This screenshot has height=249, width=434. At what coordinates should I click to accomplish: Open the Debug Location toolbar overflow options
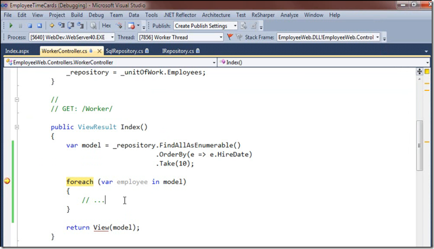[x=384, y=38]
